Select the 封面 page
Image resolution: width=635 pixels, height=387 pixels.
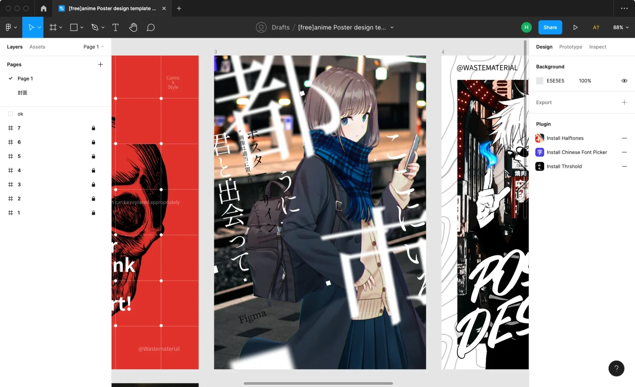[x=23, y=93]
